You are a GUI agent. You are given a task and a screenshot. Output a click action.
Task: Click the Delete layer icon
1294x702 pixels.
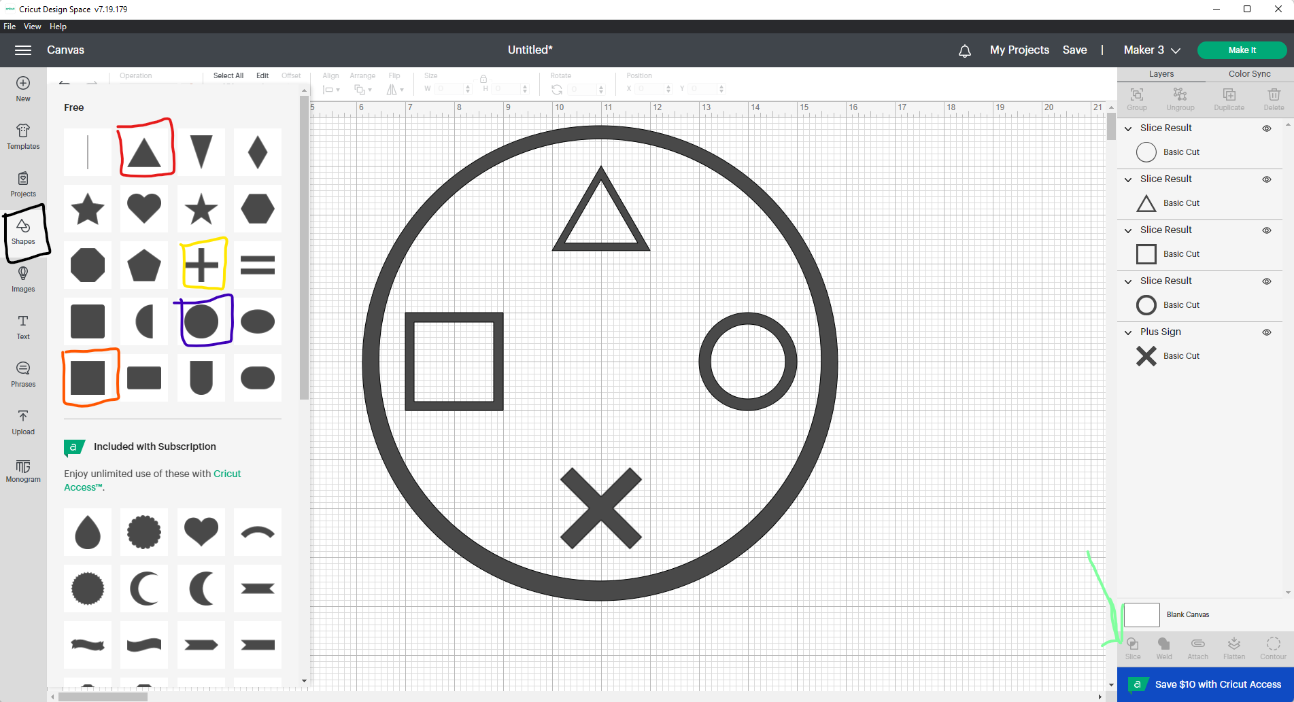(x=1274, y=99)
